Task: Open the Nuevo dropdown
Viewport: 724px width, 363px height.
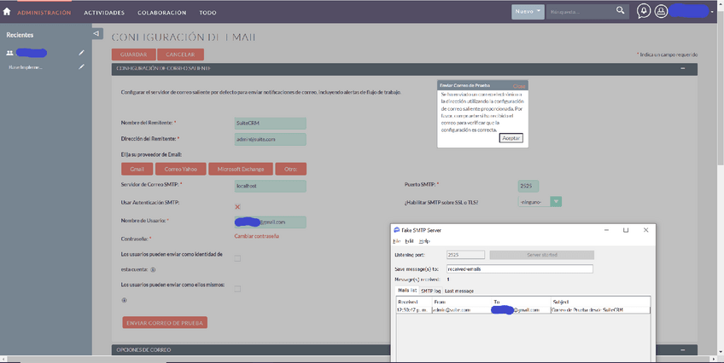Action: coord(528,12)
